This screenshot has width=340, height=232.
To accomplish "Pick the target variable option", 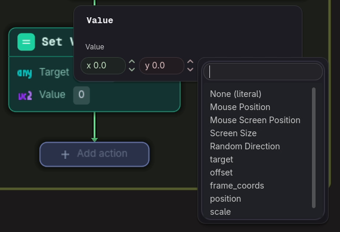I will click(221, 159).
